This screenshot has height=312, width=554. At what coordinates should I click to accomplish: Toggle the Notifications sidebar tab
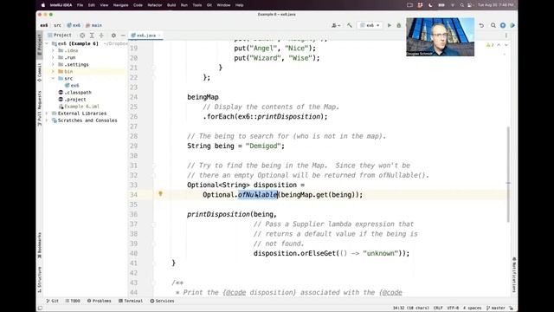pos(514,275)
